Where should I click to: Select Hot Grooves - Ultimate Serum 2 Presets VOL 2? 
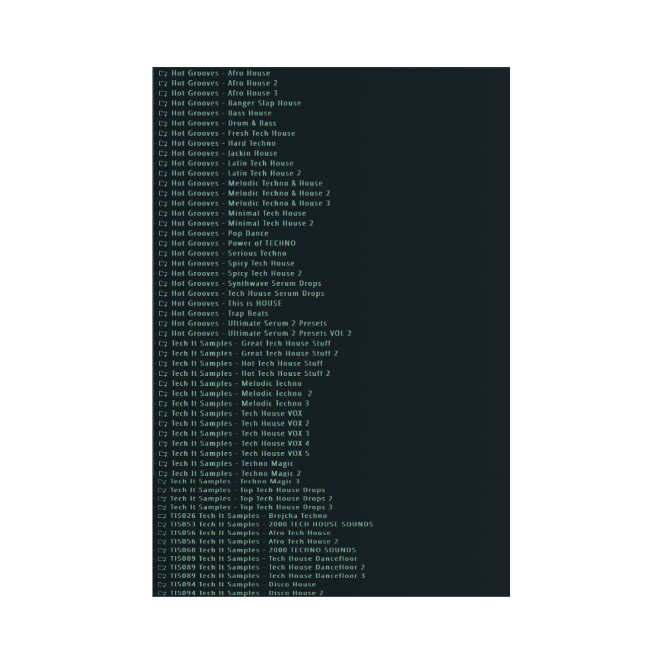[261, 333]
